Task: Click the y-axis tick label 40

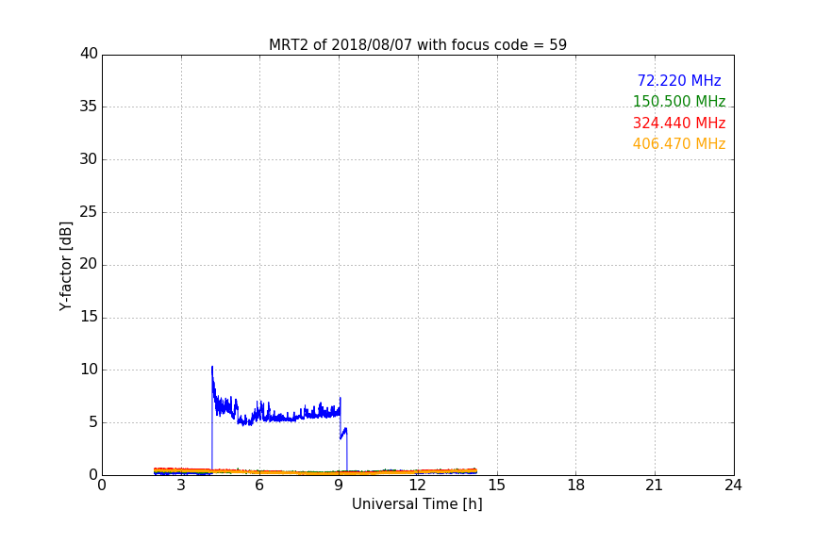Action: click(x=89, y=54)
